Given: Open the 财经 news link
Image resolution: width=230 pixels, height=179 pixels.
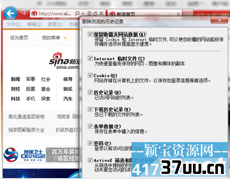Looking at the screenshot, I should 15,89.
